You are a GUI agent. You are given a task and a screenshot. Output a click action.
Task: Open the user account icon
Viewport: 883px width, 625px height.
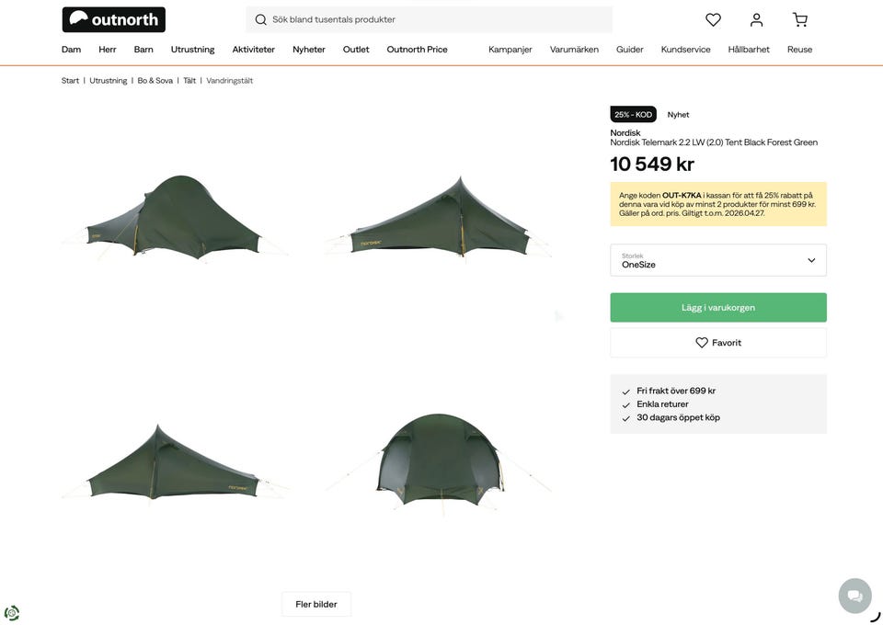tap(756, 19)
